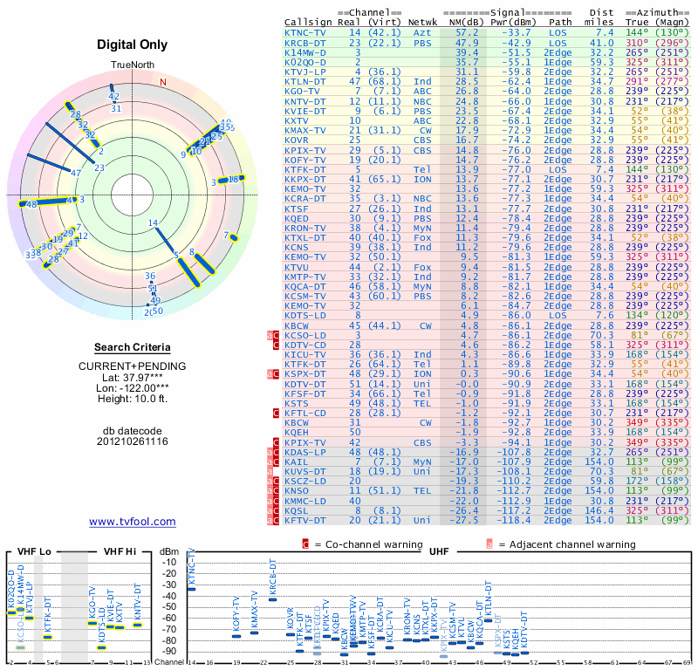Click the TrueNorth label above the radar
Screen dimensions: 698x670
pos(133,65)
